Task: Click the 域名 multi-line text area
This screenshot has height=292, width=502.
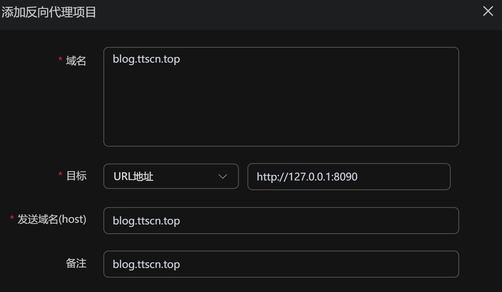Action: pyautogui.click(x=281, y=106)
